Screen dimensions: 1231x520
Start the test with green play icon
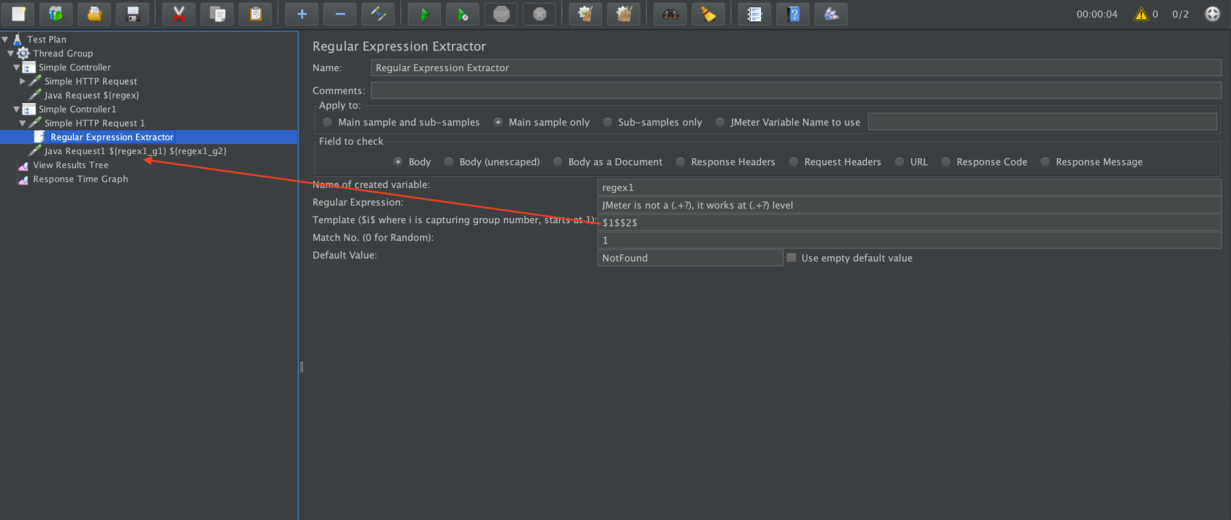(424, 14)
